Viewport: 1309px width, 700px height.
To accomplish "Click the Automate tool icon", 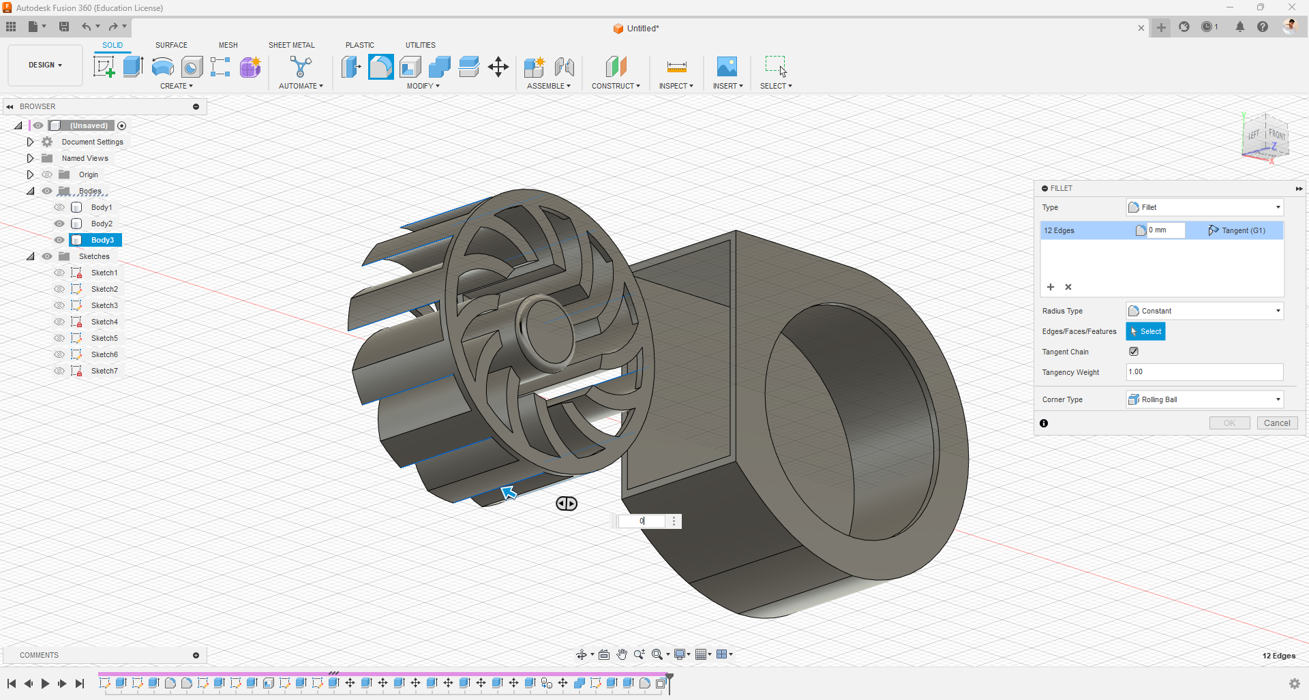I will click(x=301, y=67).
